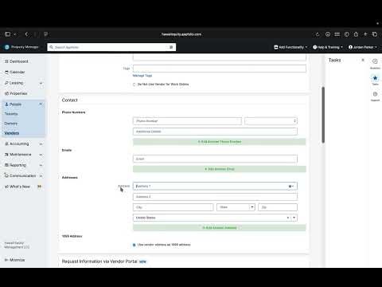Click the Accounting sidebar icon
382x287 pixels.
click(6, 143)
